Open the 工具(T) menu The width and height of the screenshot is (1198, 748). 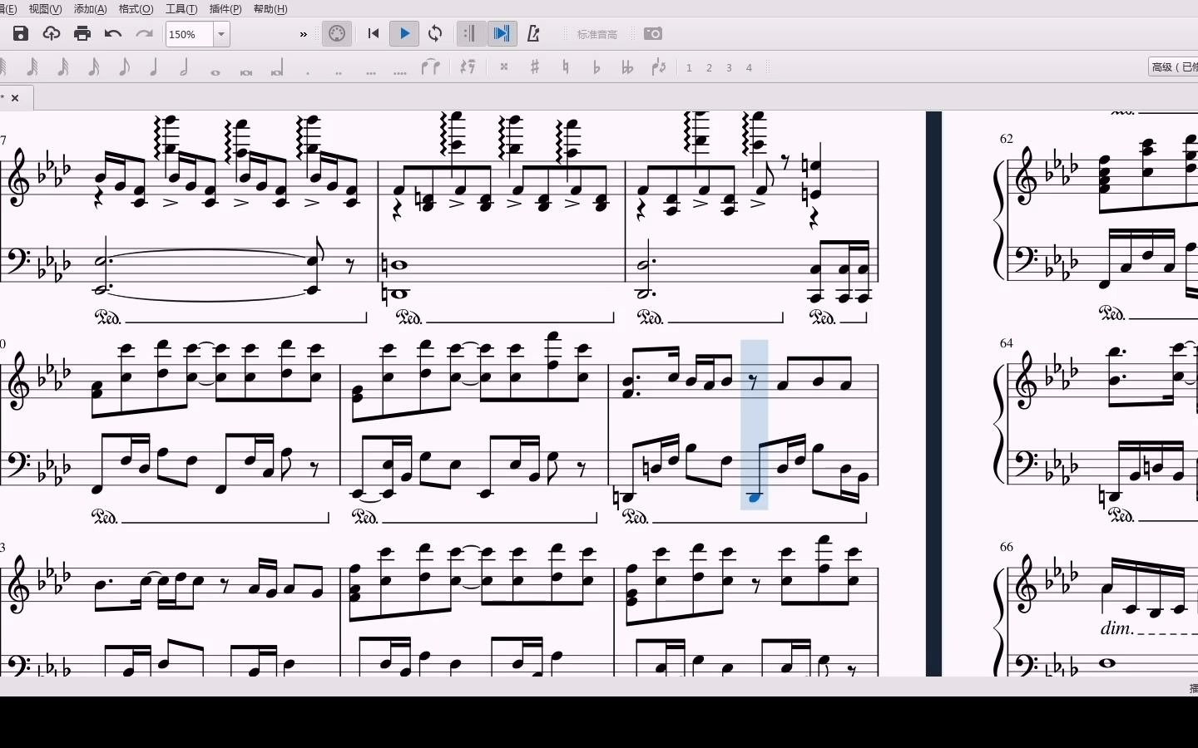click(x=181, y=9)
